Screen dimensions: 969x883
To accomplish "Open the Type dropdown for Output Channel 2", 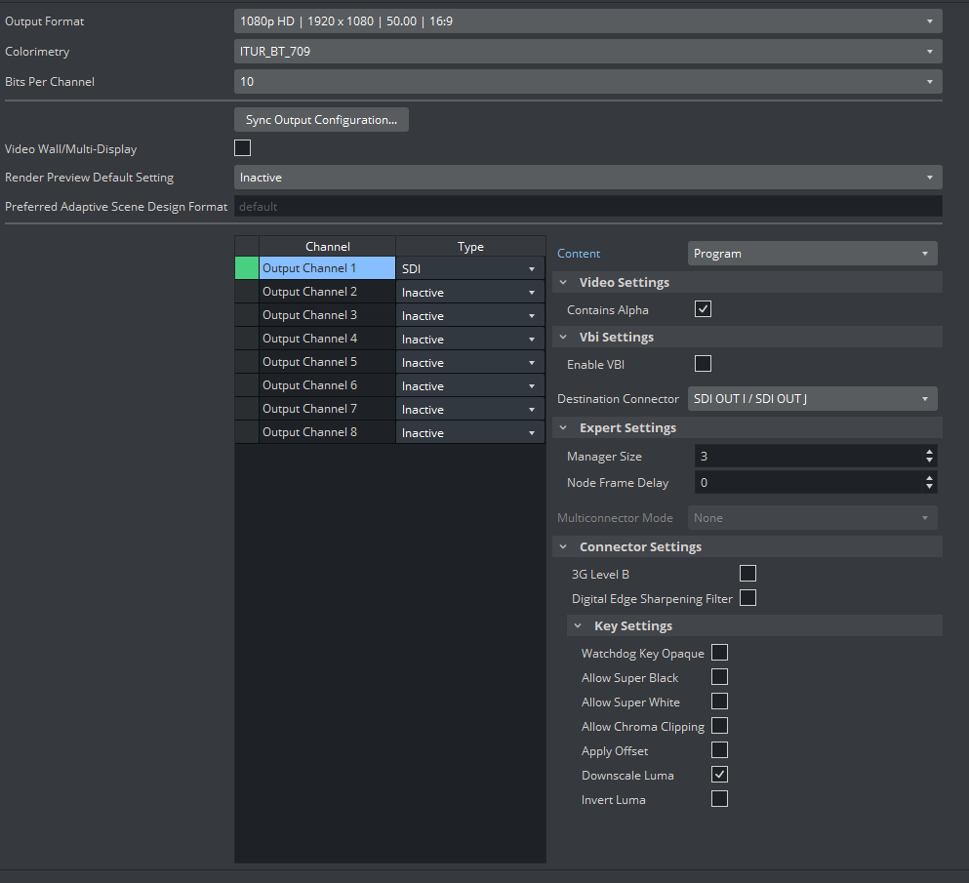I will point(469,292).
